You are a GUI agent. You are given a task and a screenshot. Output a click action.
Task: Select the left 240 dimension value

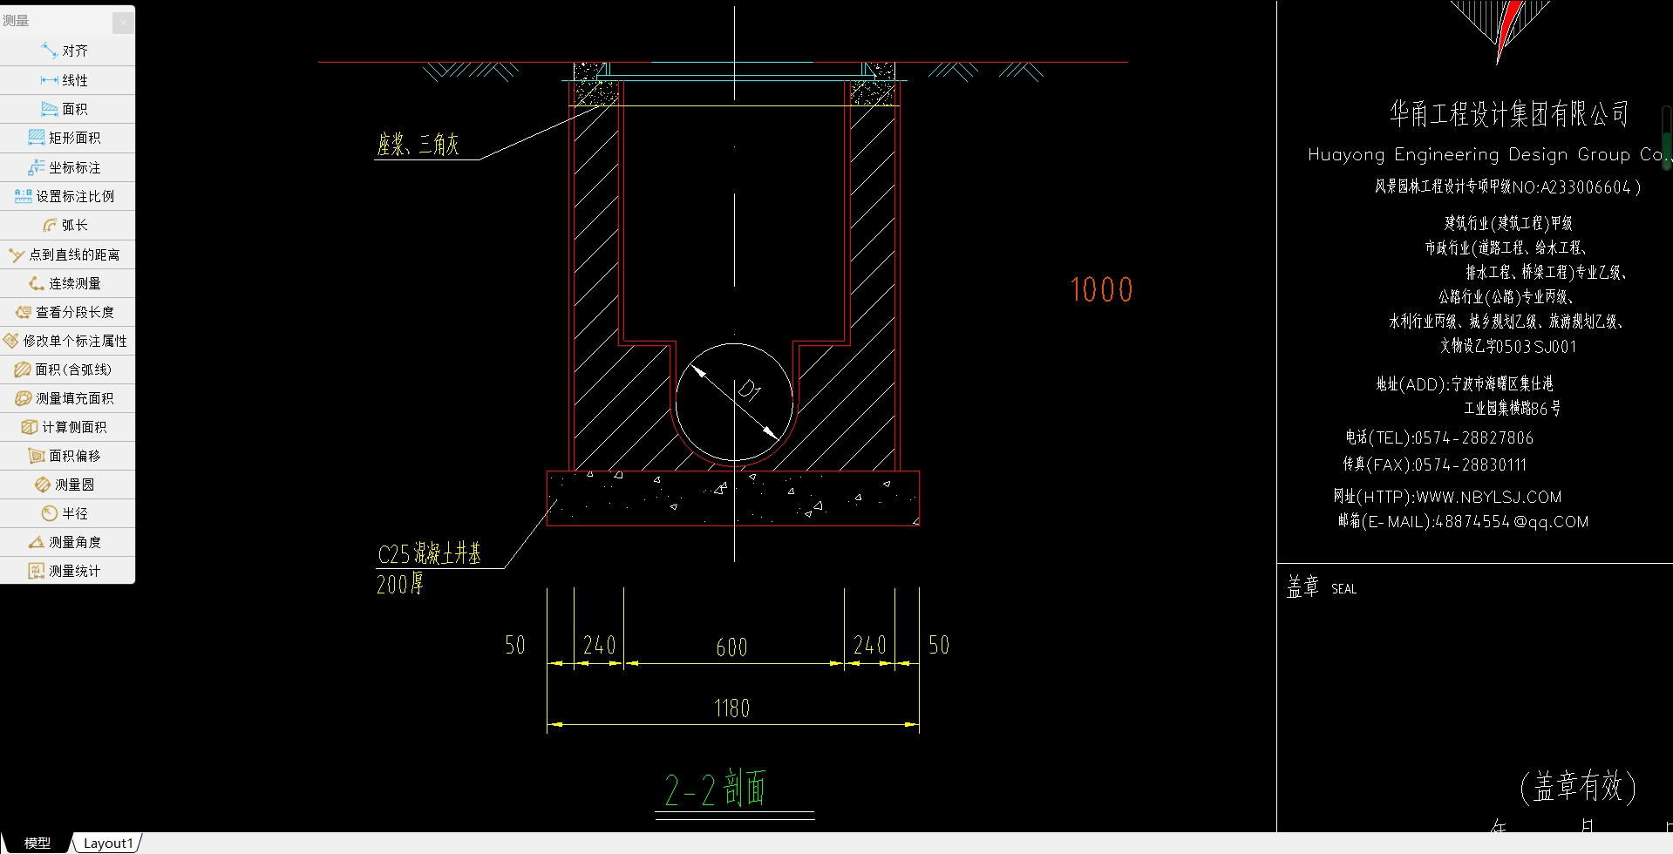click(x=599, y=645)
